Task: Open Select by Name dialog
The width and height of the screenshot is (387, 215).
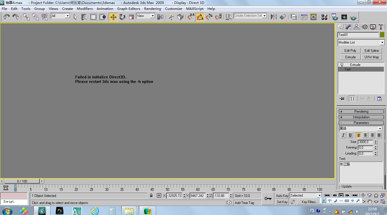Action: click(x=84, y=17)
